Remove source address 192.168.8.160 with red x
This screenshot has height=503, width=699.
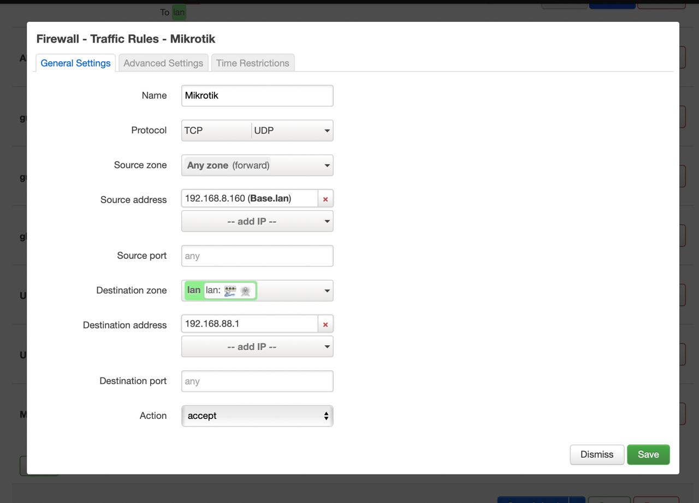coord(325,199)
